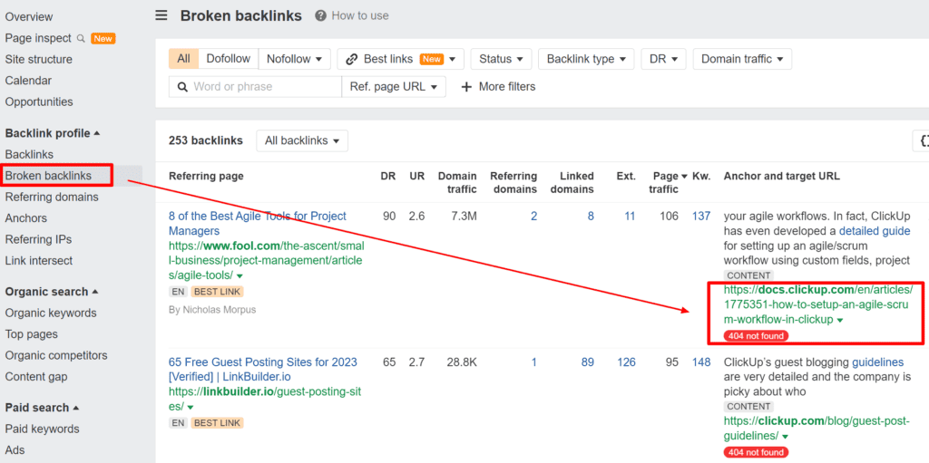929x463 pixels.
Task: Go to Organic keywords in sidebar
Action: [x=51, y=313]
